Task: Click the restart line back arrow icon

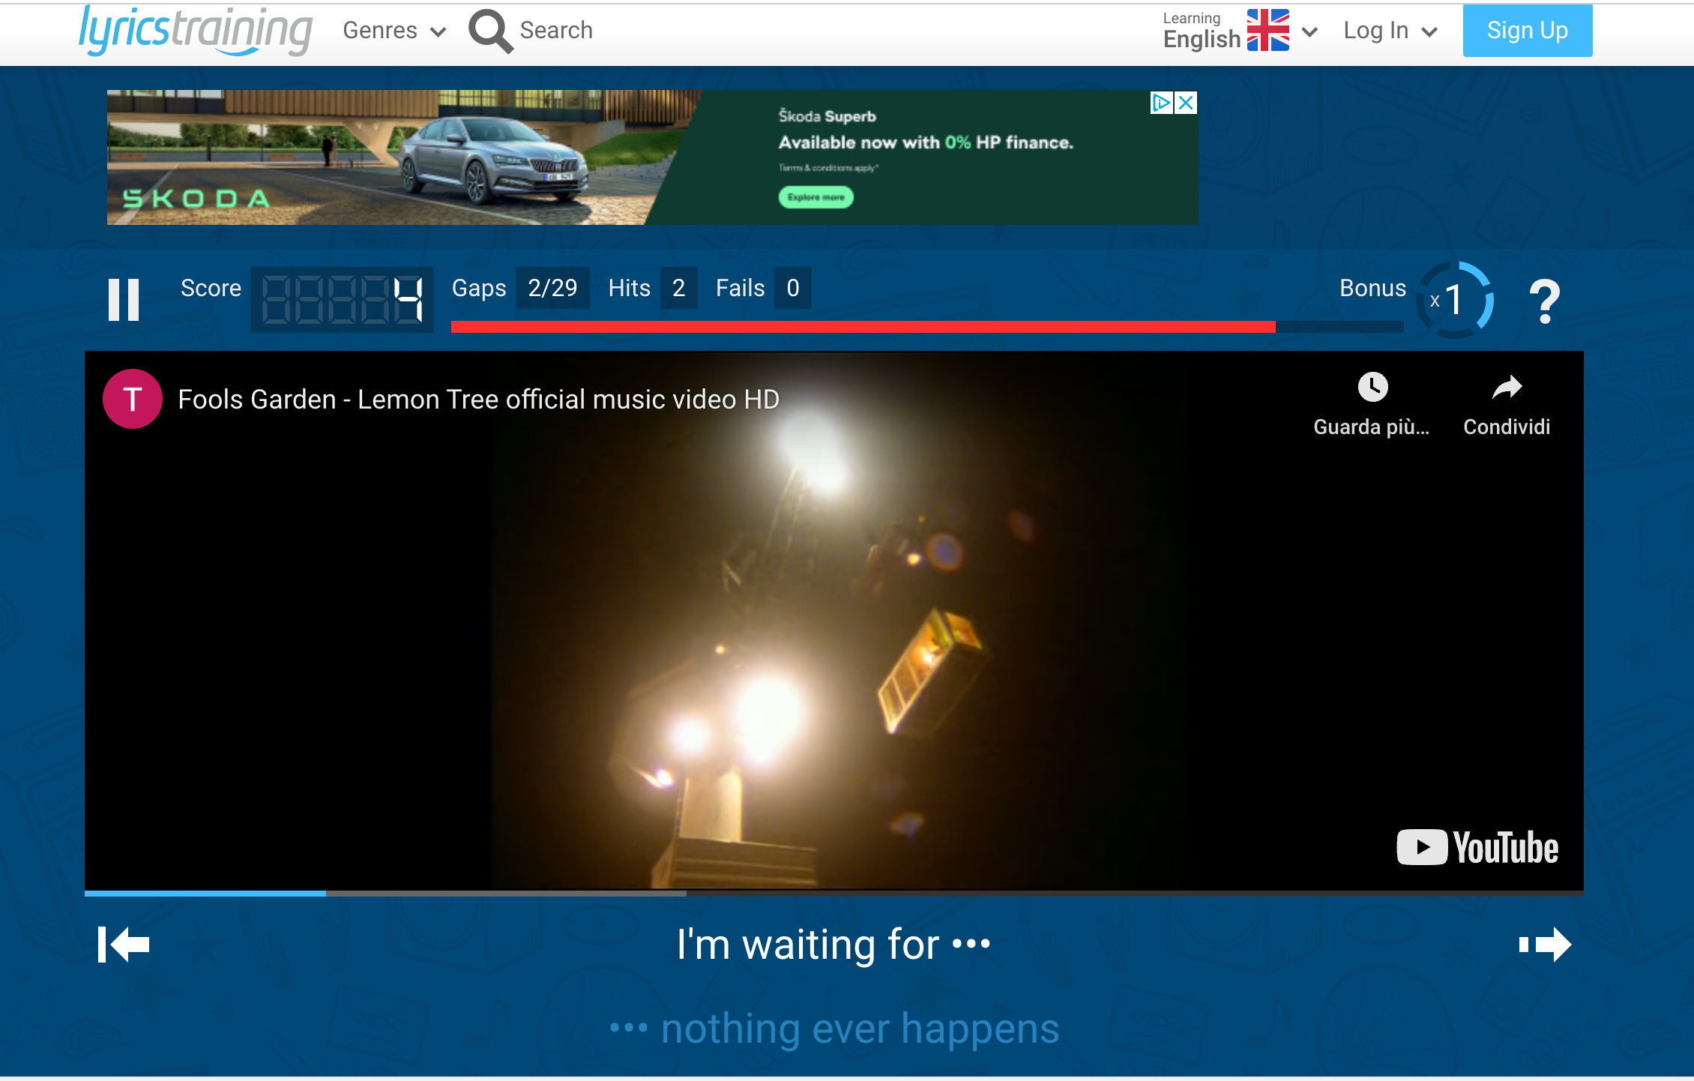Action: (124, 945)
